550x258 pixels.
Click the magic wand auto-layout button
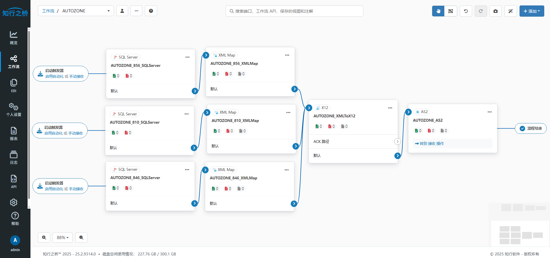(511, 11)
